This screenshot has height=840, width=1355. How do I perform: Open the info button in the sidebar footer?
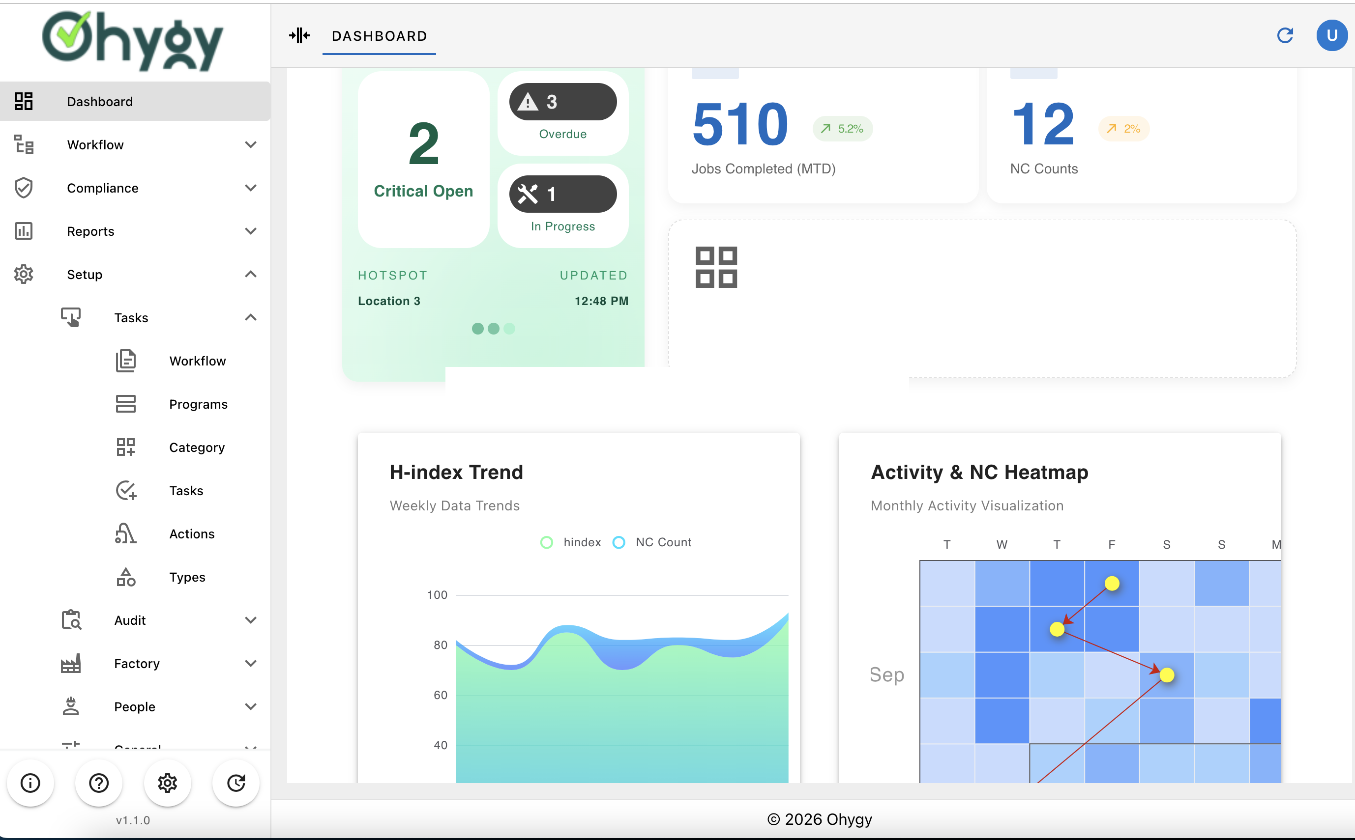(x=30, y=783)
